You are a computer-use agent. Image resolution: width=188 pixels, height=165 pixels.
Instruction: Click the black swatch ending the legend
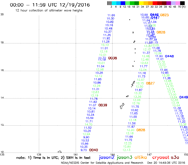182,3
